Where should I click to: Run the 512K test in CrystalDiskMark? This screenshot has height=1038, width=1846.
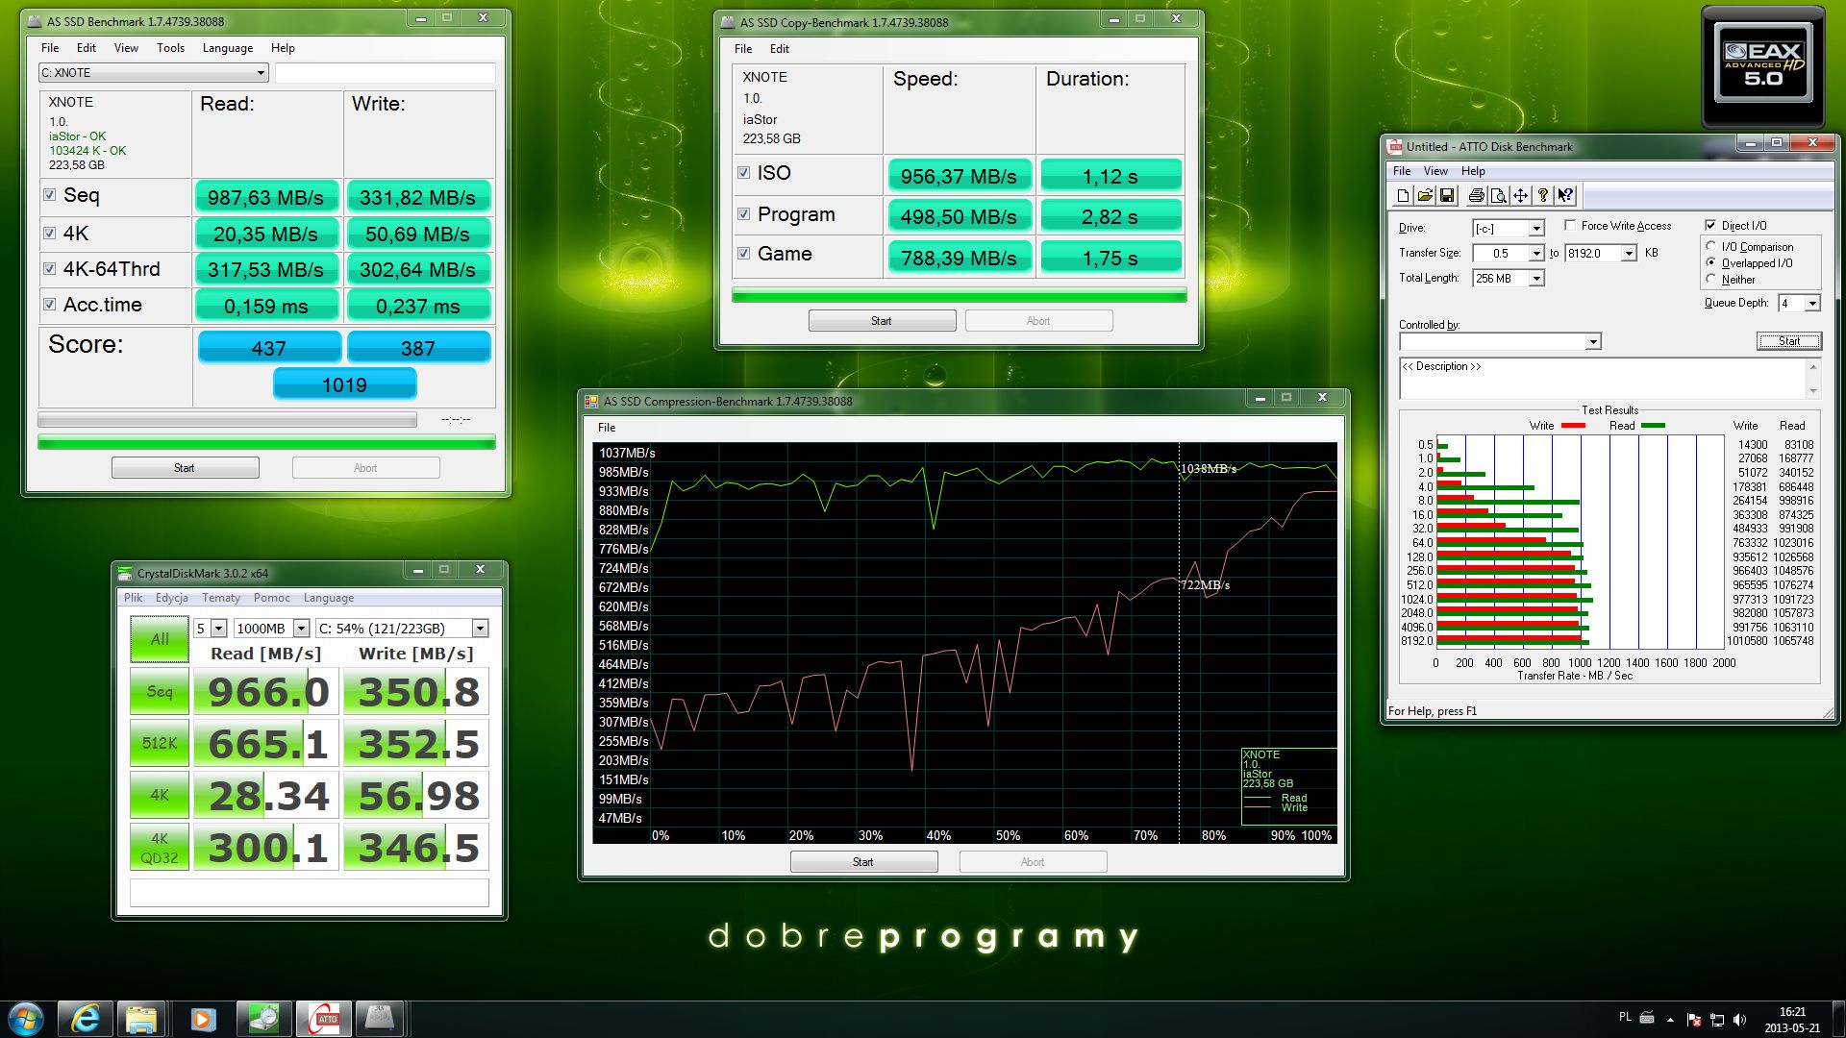(160, 744)
